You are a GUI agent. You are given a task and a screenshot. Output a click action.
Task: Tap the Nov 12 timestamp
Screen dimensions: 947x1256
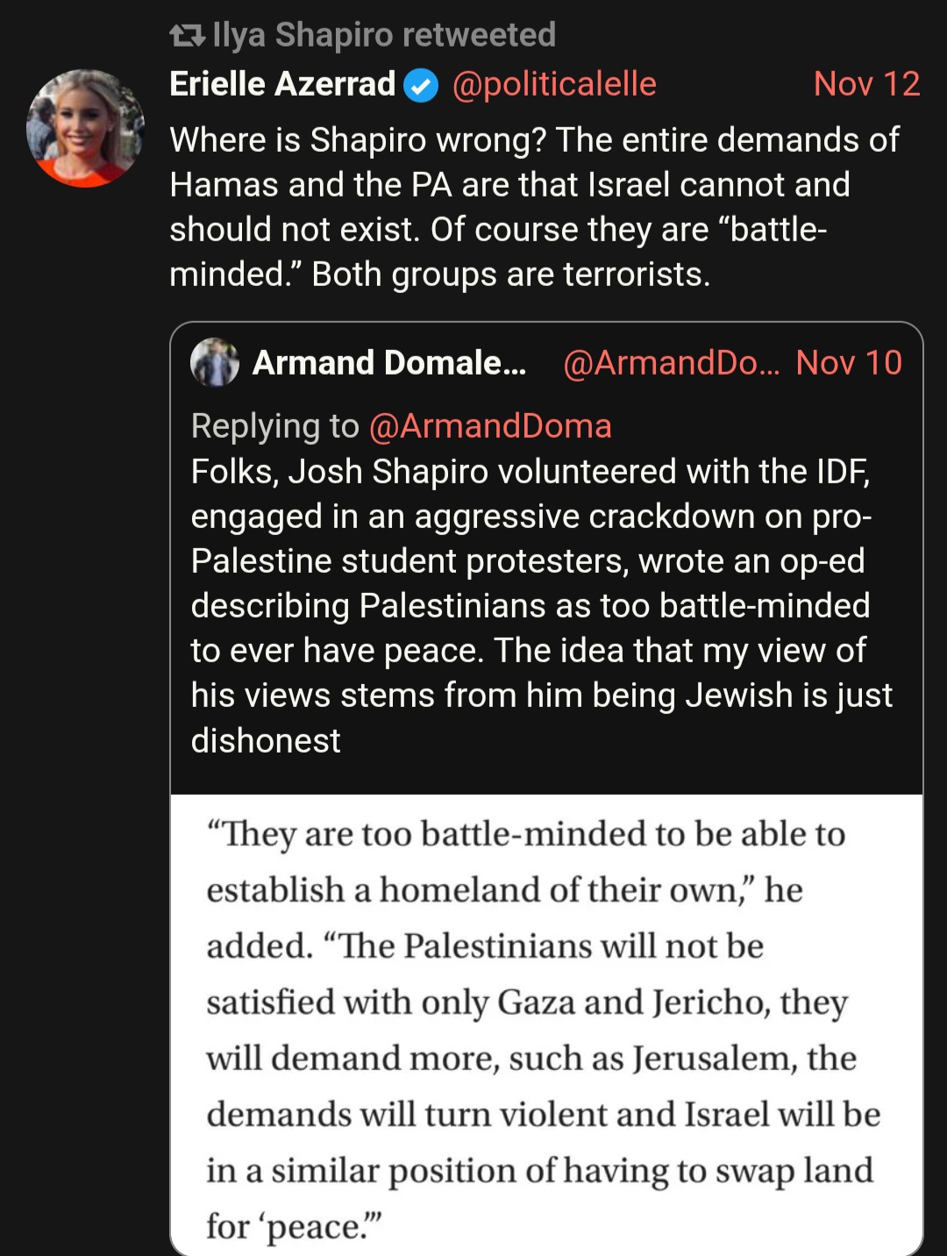pyautogui.click(x=866, y=84)
